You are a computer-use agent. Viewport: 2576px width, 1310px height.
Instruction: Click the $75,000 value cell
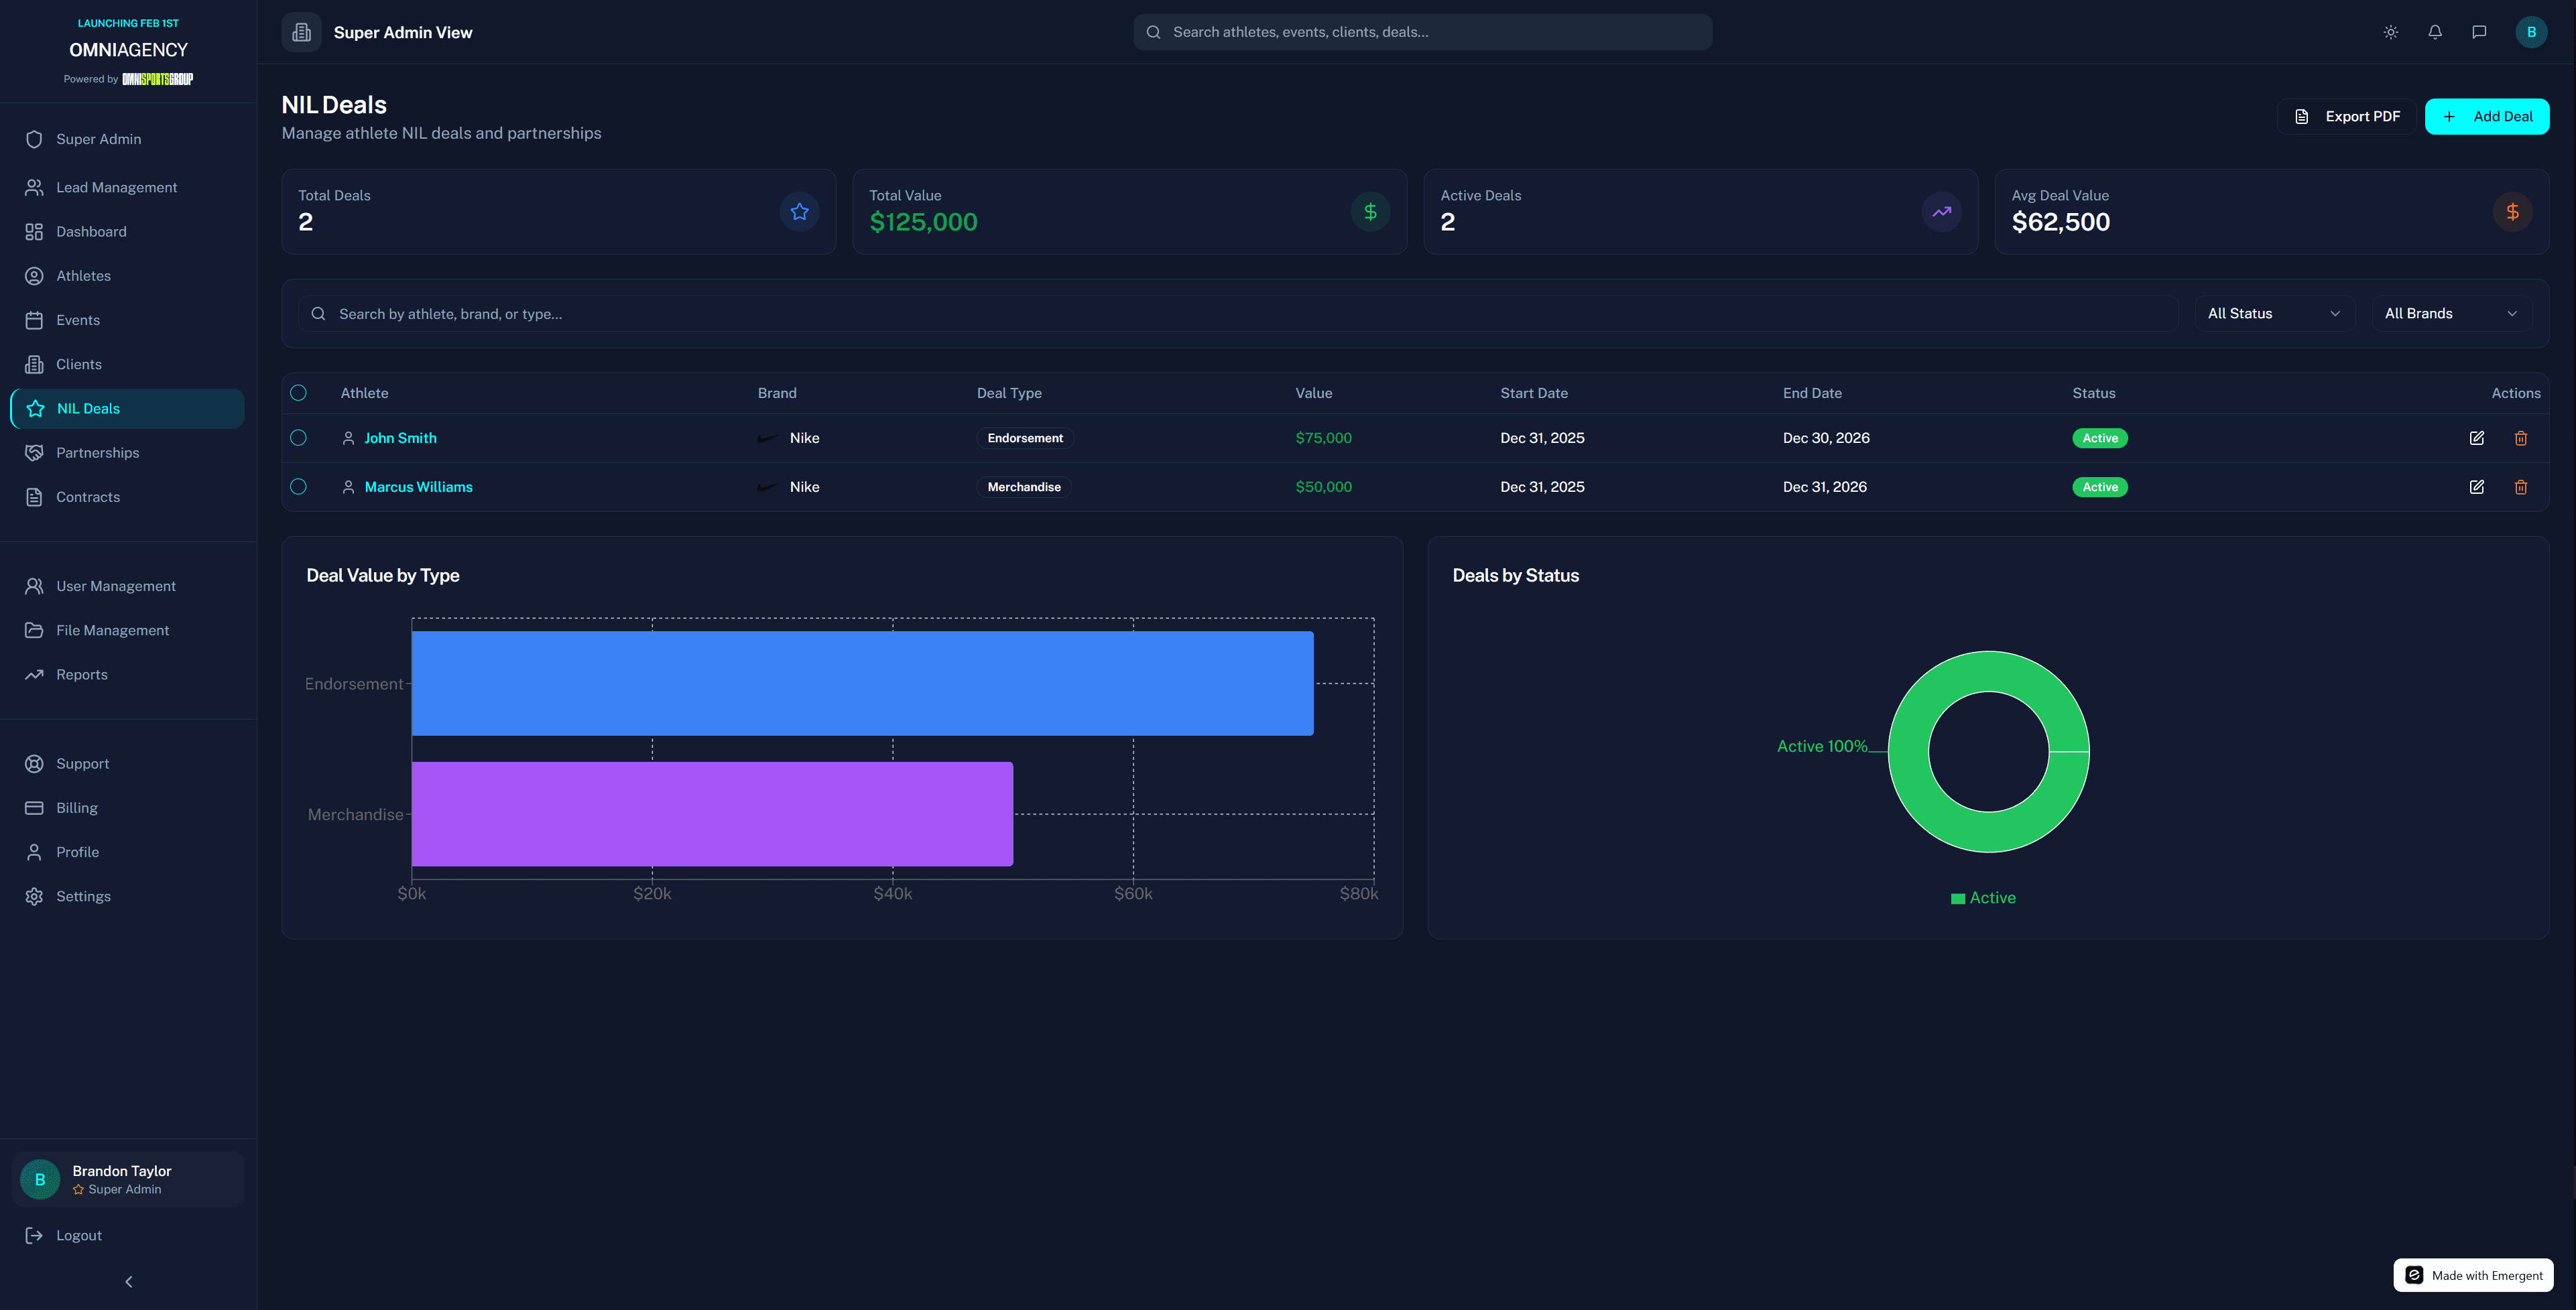[x=1323, y=438]
